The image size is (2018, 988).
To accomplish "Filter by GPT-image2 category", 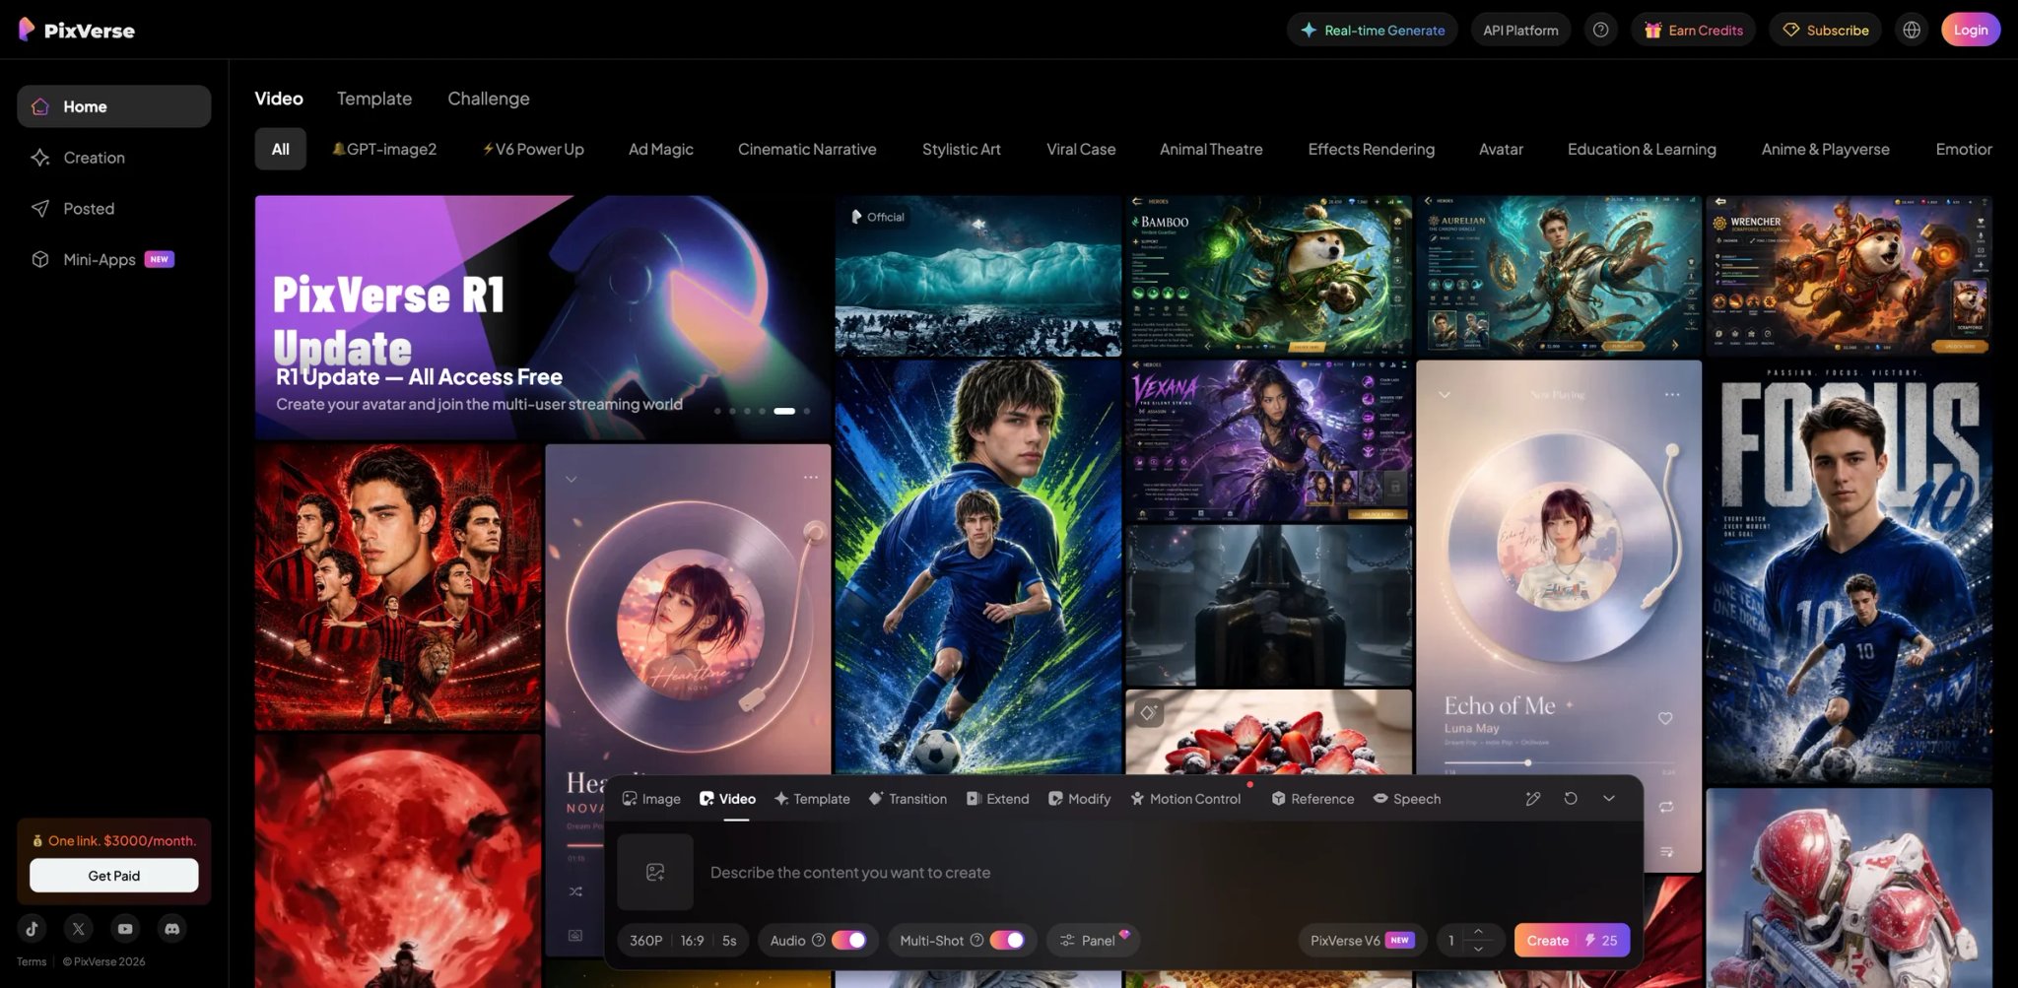I will [x=384, y=149].
